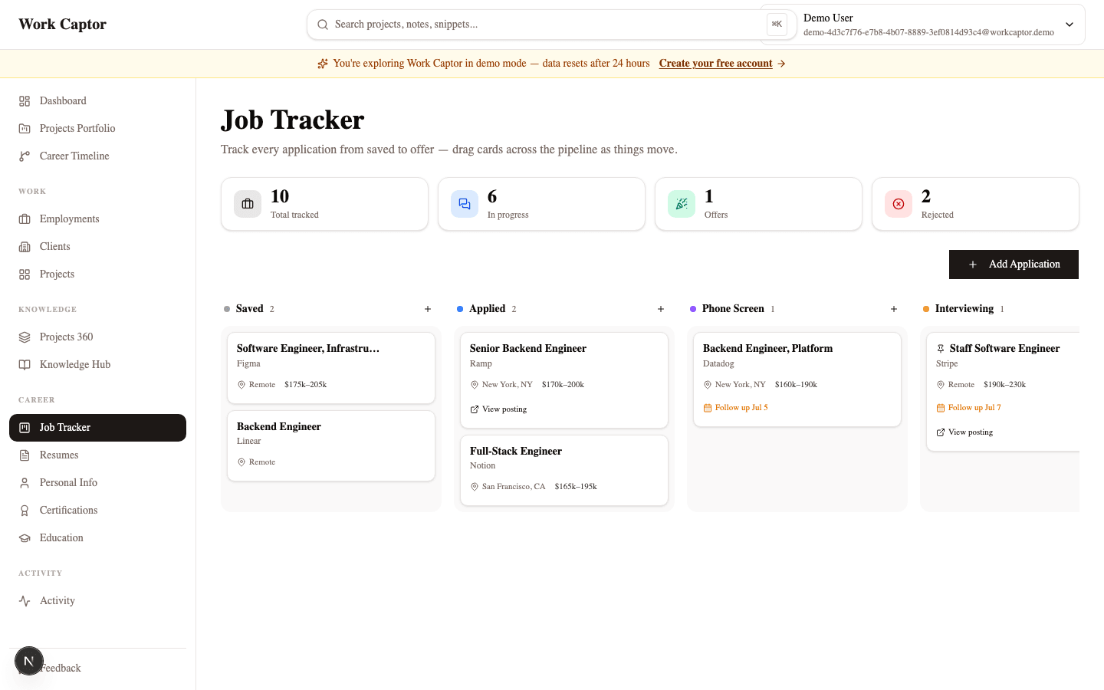Click the pin icon on Staff Software Engineer
This screenshot has height=690, width=1104.
tap(941, 349)
